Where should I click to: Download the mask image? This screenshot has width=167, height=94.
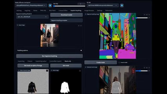tap(80, 70)
